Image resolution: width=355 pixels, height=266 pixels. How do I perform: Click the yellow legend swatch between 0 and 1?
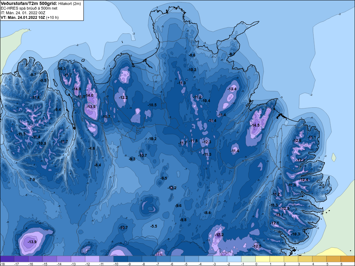point(263,259)
